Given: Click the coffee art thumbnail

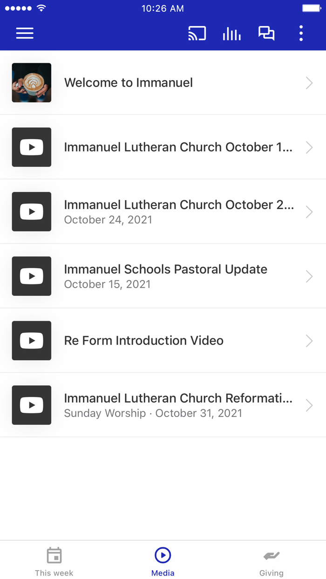Looking at the screenshot, I should [x=31, y=83].
